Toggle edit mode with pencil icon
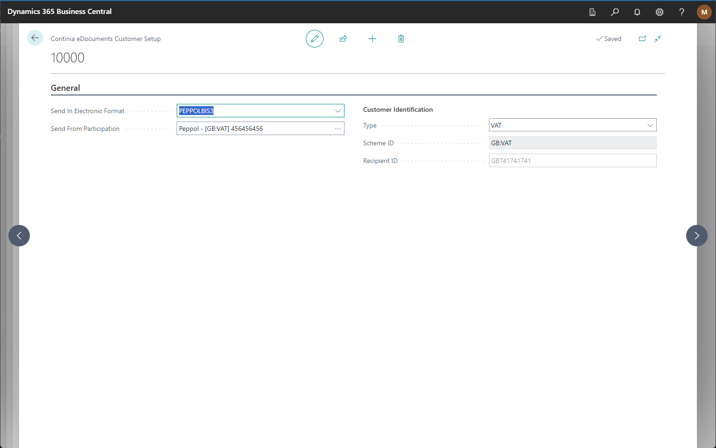Screen dimensions: 716x448 point(315,39)
